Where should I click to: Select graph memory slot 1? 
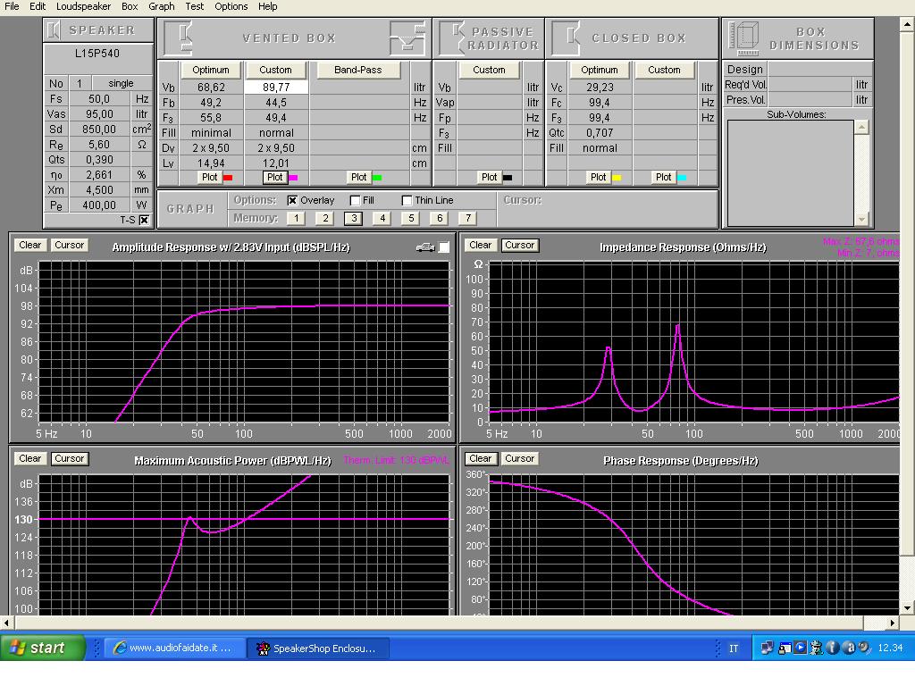pyautogui.click(x=297, y=218)
